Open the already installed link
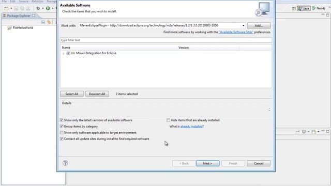 click(x=191, y=126)
